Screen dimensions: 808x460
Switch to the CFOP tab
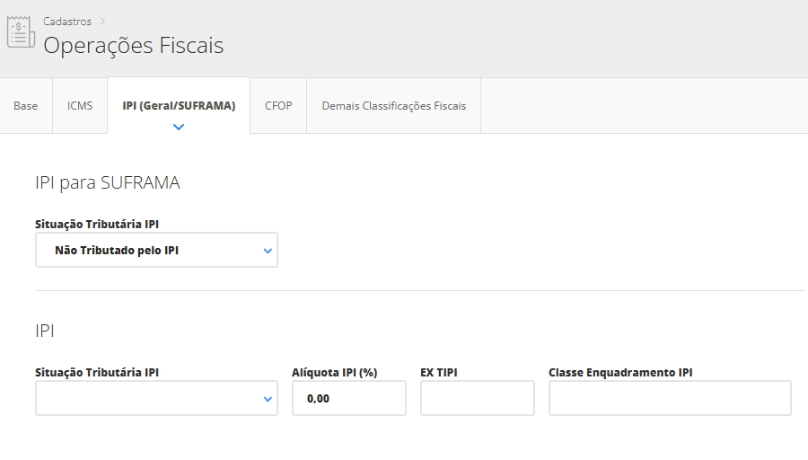tap(278, 106)
